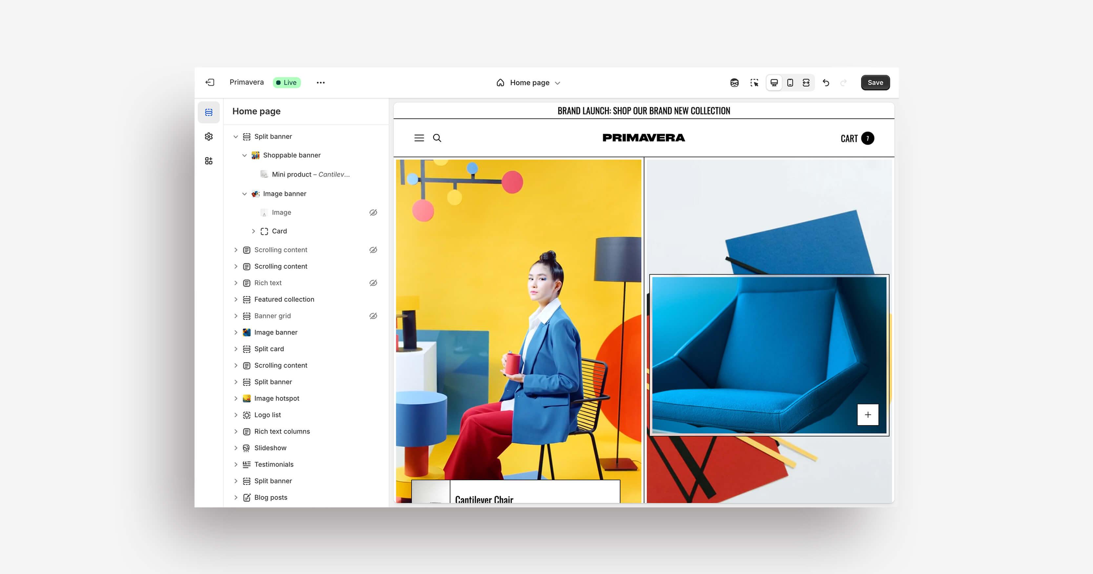
Task: Click the Testimonials section icon
Action: point(247,464)
